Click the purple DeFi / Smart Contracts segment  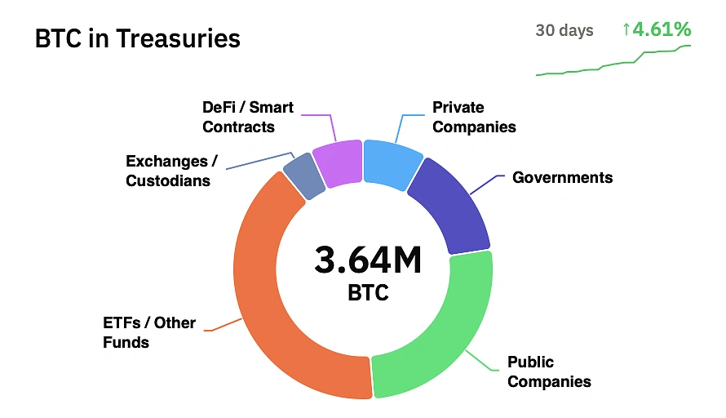pyautogui.click(x=337, y=161)
